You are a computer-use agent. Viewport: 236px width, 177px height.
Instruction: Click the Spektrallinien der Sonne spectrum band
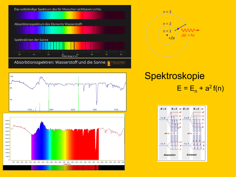tap(70, 46)
